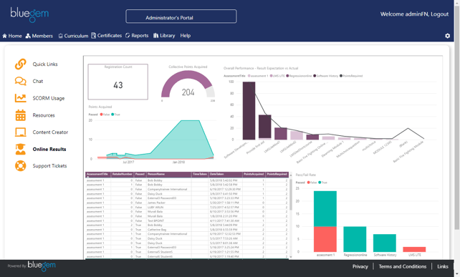Viewport: 460px width, 277px height.
Task: Open the Curriculum menu
Action: click(x=73, y=36)
